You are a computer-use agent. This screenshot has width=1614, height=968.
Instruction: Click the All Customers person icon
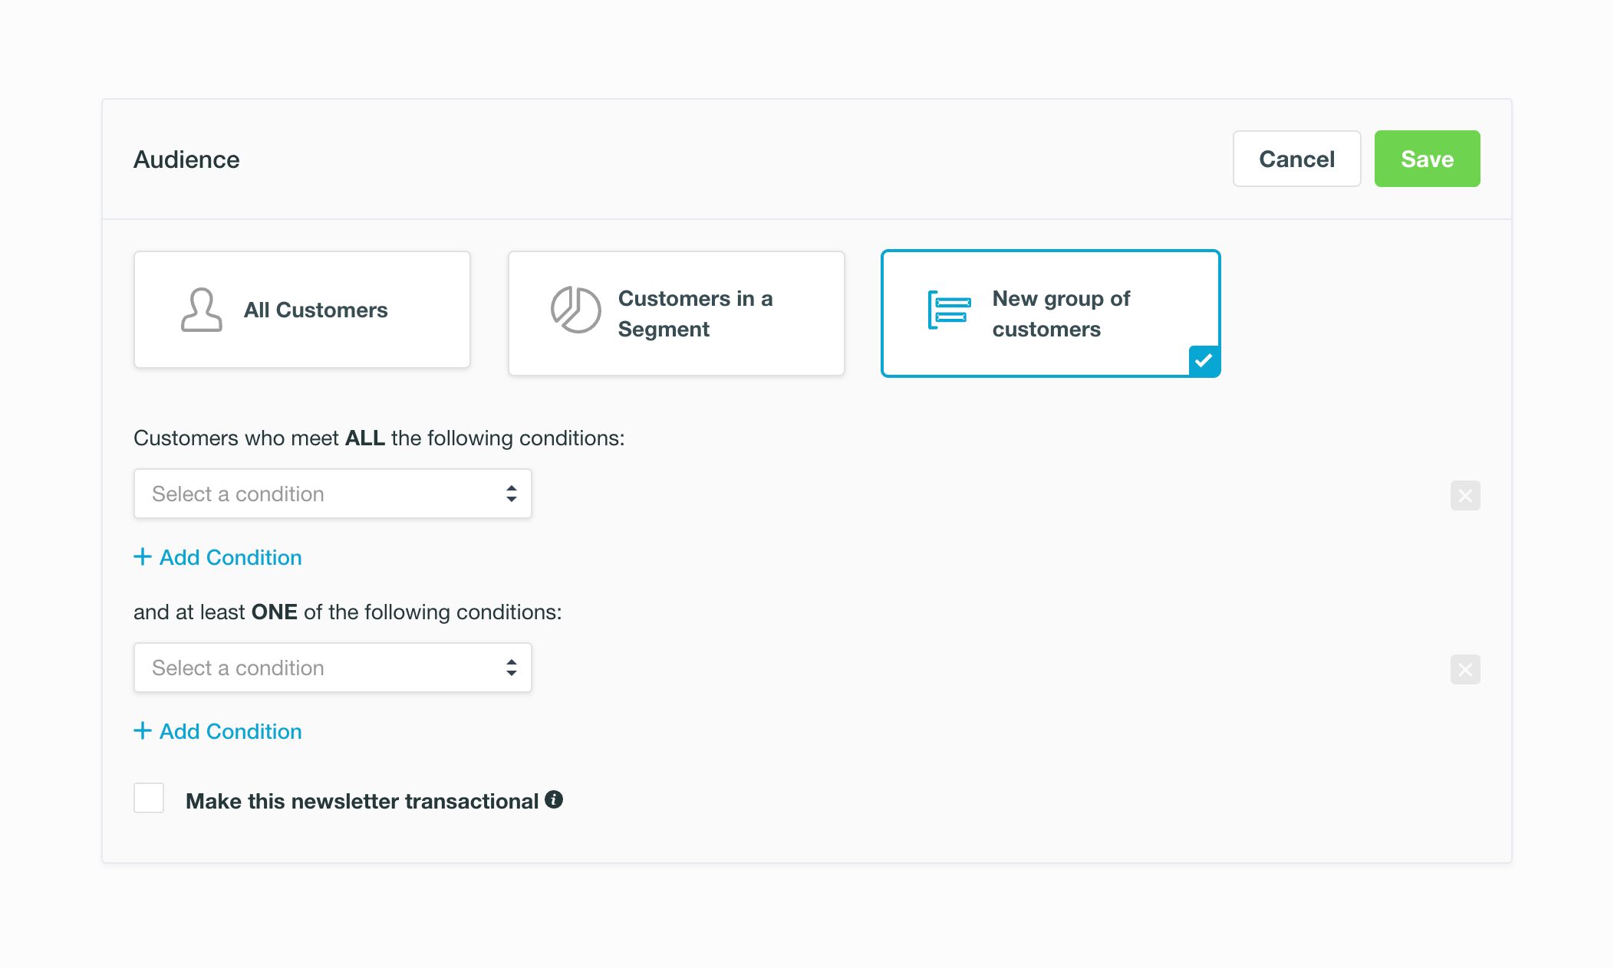pos(201,310)
